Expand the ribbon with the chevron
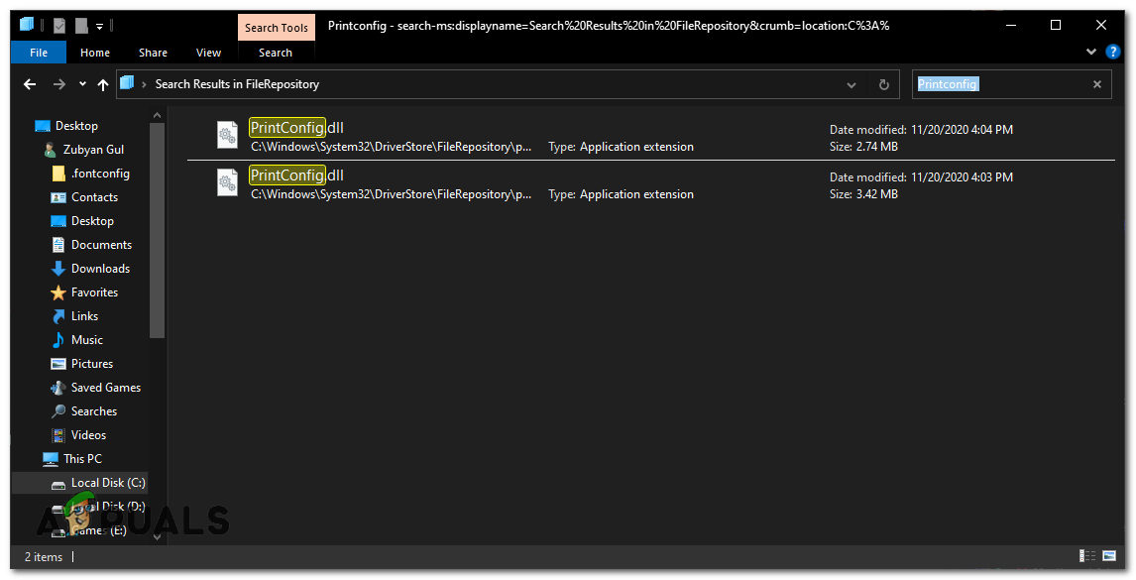 pos(1091,52)
